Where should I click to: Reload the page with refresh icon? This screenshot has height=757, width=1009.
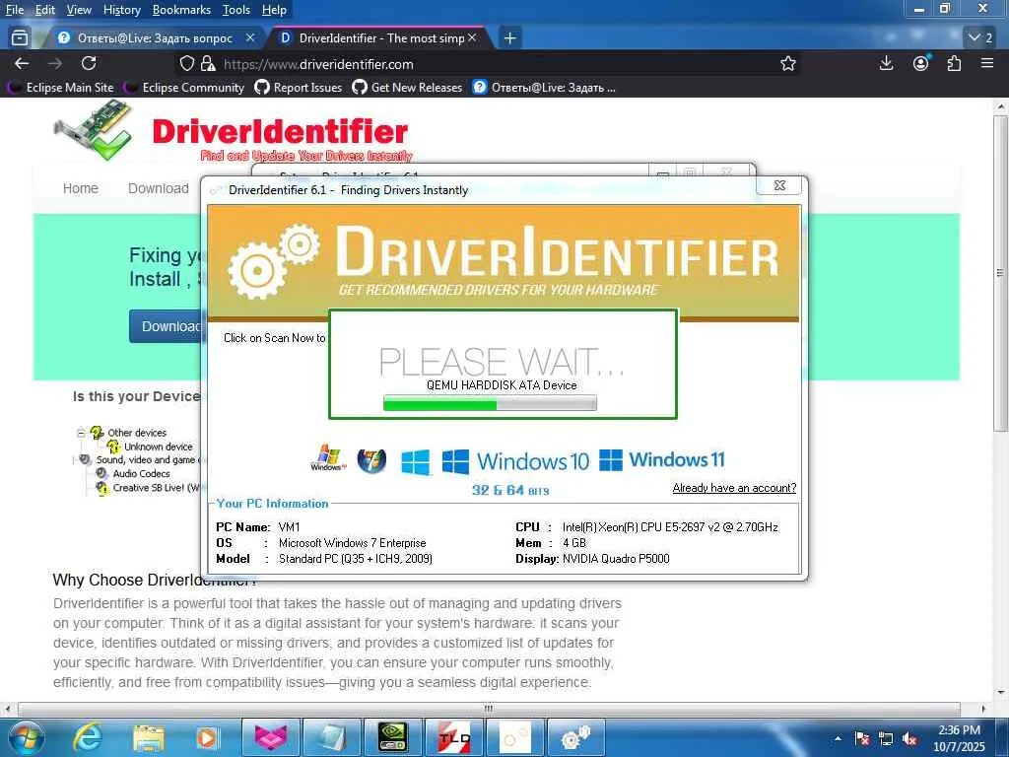click(x=89, y=63)
